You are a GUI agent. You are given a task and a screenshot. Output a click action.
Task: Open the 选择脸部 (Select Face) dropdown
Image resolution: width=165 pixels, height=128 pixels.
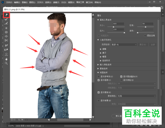[x=124, y=44]
